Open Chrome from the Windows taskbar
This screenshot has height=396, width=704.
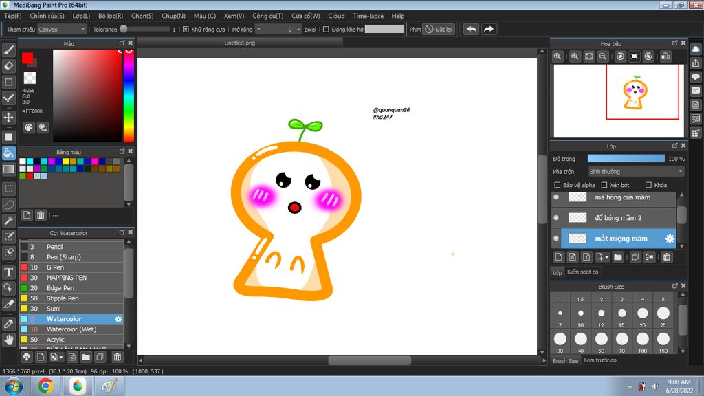[45, 386]
